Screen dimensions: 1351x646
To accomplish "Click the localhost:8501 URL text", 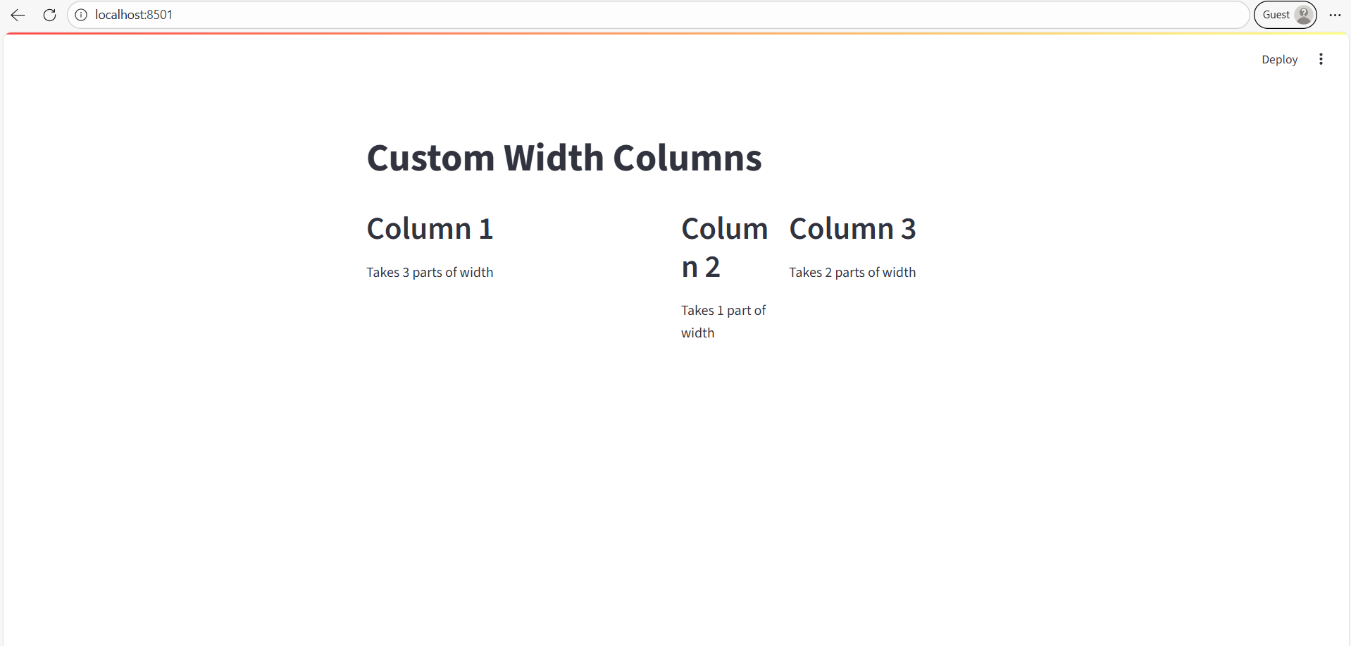I will click(132, 14).
